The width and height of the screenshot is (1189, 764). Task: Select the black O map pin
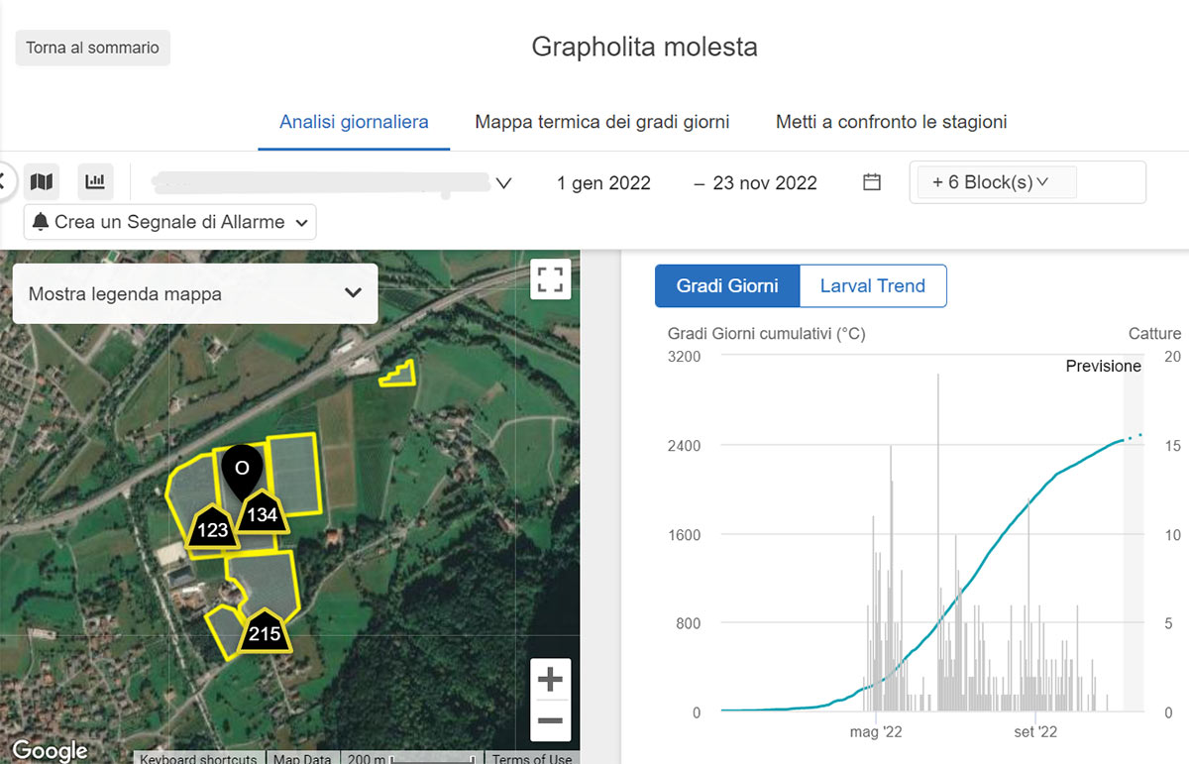[x=242, y=470]
